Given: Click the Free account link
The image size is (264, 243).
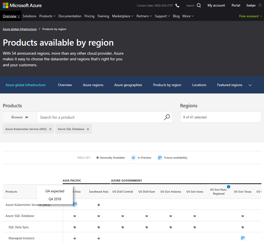Looking at the screenshot, I should tap(250, 16).
